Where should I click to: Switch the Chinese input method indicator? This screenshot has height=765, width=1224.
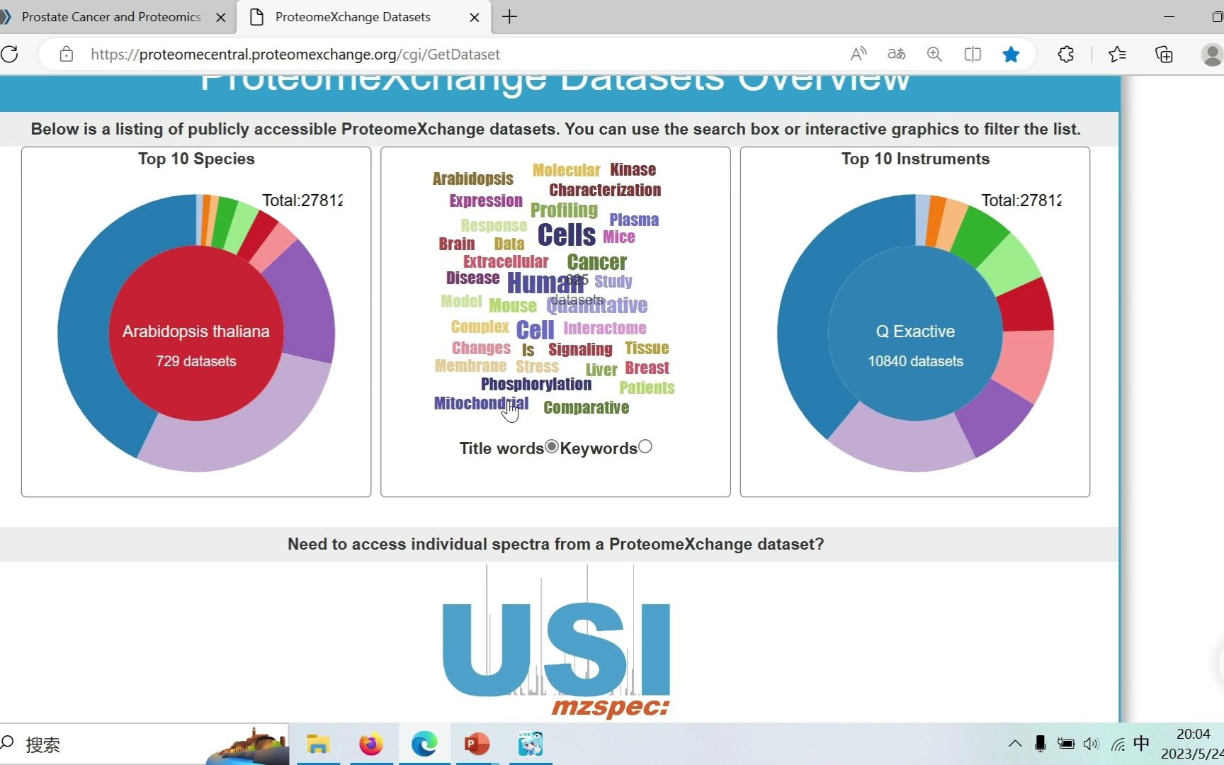click(1141, 744)
